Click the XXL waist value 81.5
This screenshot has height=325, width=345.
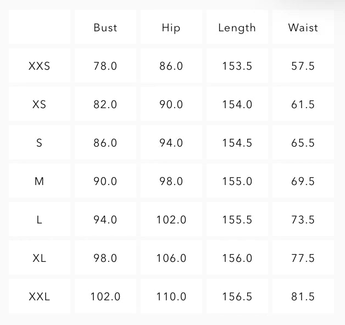tap(303, 296)
